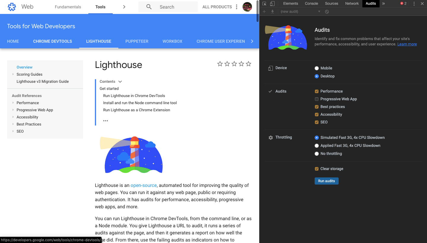Go to the Home product tab
427x243 pixels.
[13, 41]
